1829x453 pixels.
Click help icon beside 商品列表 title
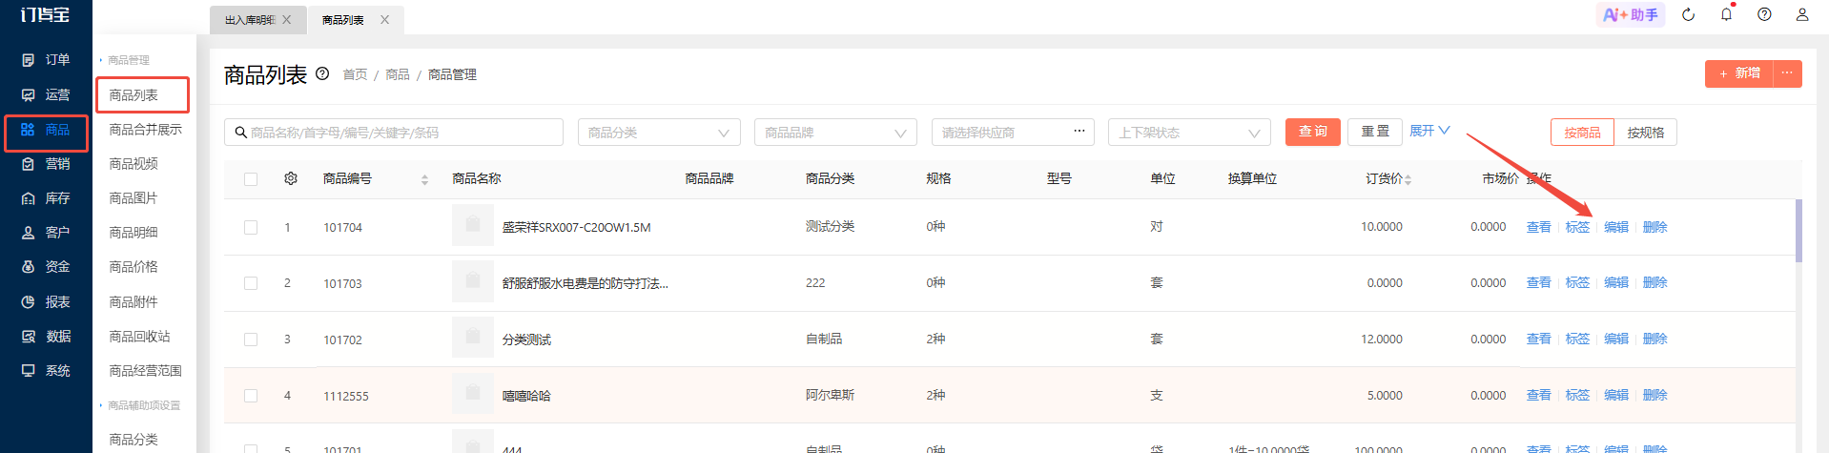tap(322, 73)
